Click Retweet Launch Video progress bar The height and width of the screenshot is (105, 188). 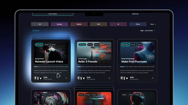[51, 67]
